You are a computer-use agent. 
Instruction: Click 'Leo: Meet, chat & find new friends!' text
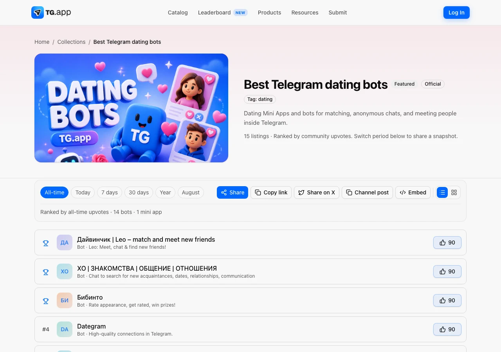click(127, 247)
